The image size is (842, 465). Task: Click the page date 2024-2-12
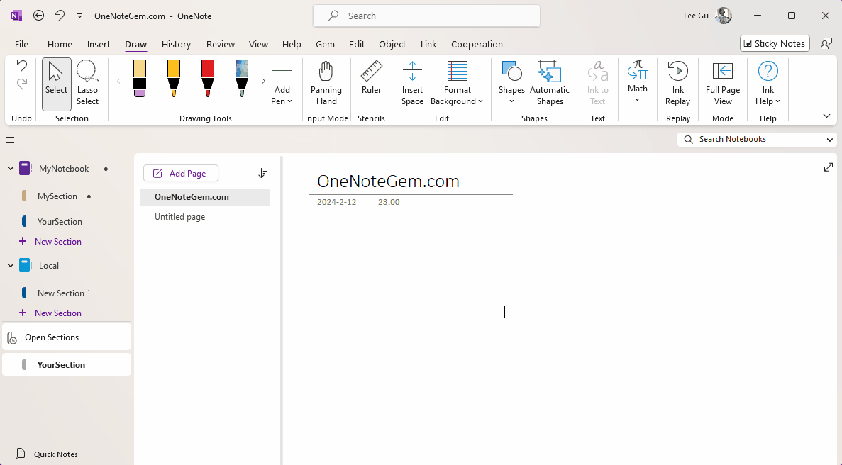coord(337,202)
